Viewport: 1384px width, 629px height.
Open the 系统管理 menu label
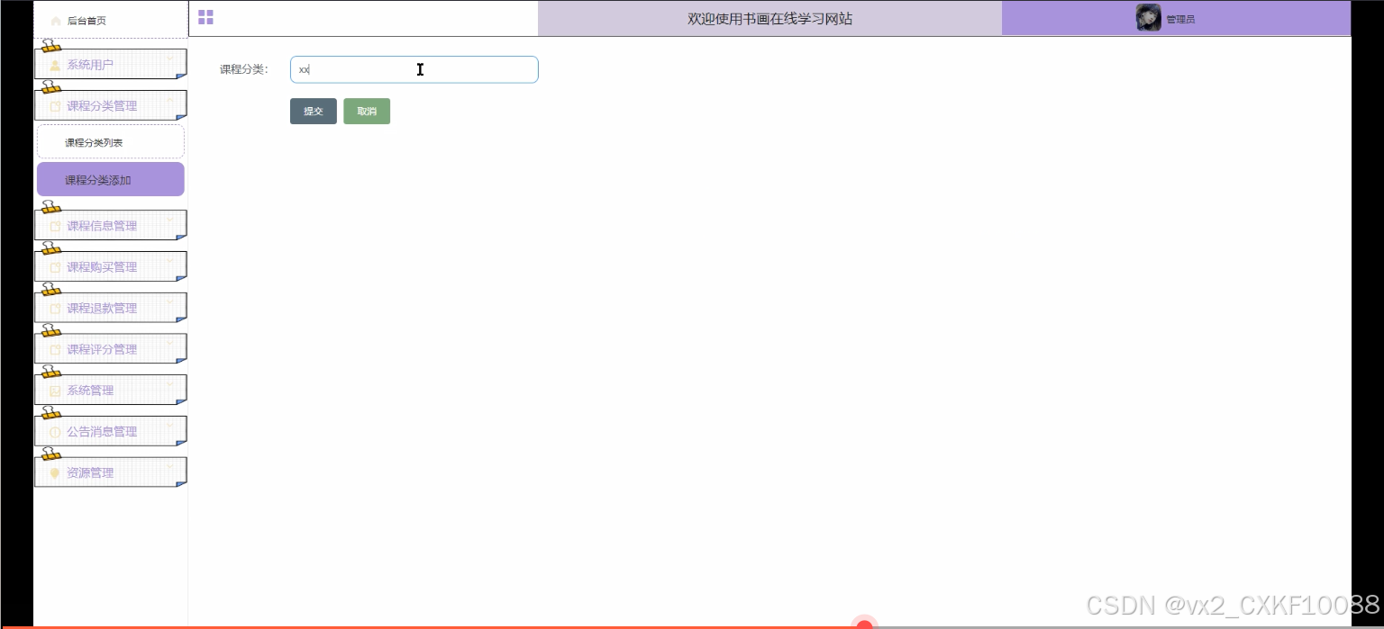[90, 391]
